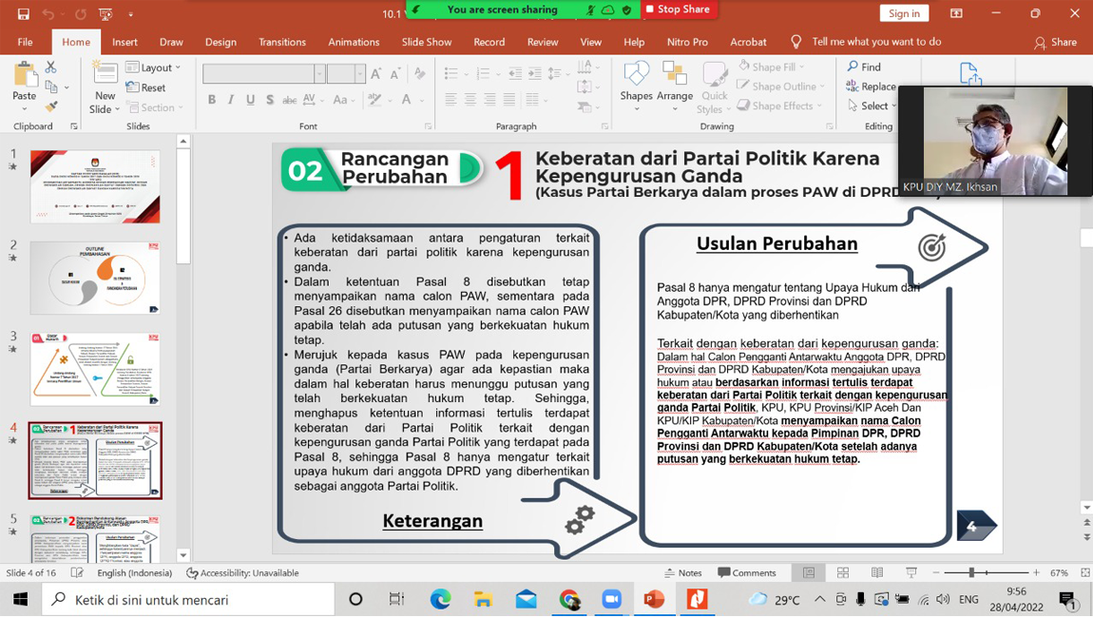Click the Stop Share button
This screenshot has width=1093, height=618.
(678, 10)
